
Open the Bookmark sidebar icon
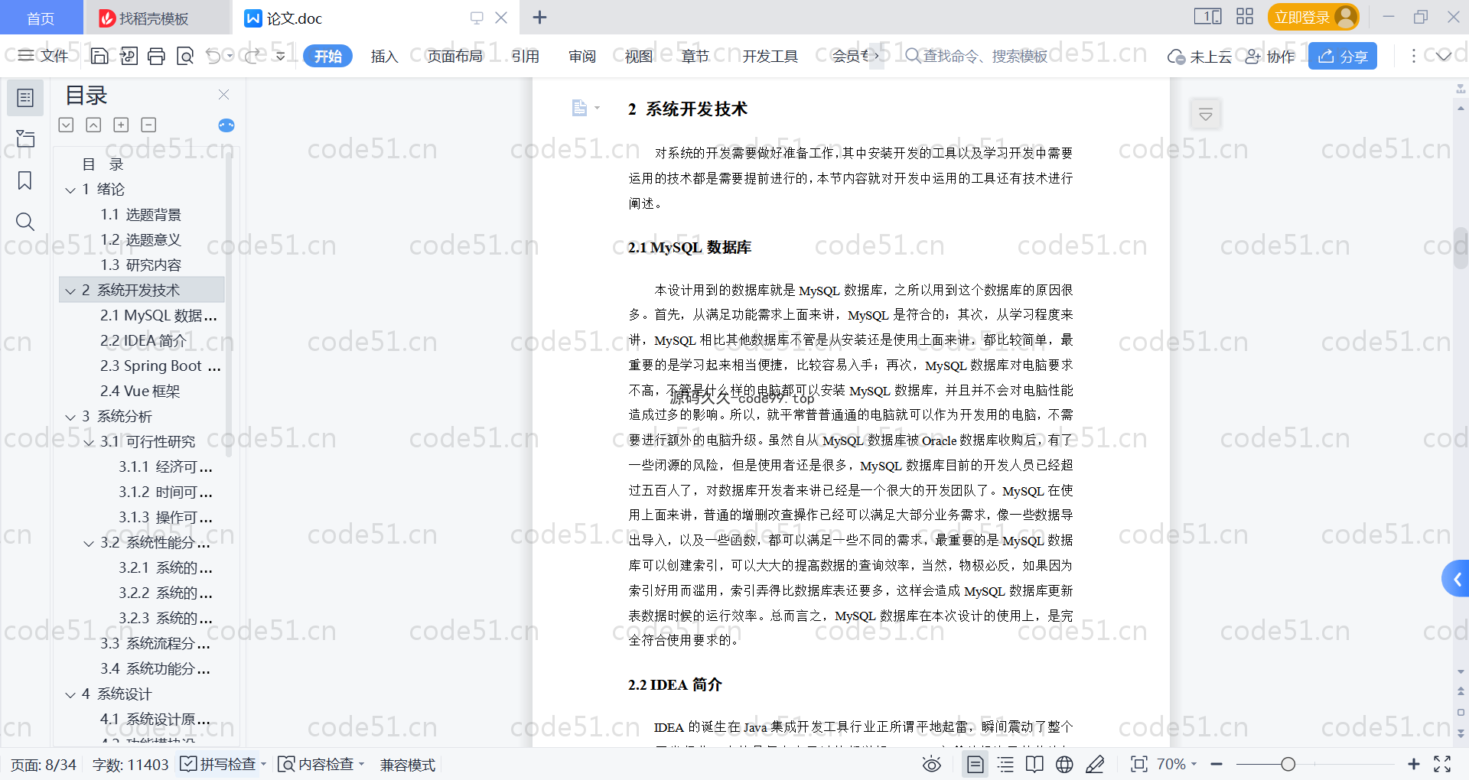click(x=25, y=180)
